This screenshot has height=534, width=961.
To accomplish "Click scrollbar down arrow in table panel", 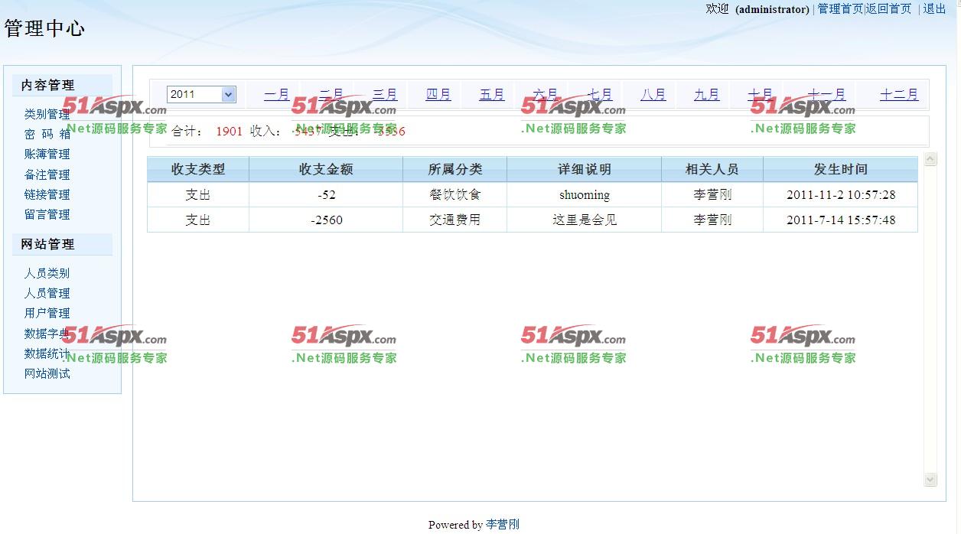I will pos(930,479).
